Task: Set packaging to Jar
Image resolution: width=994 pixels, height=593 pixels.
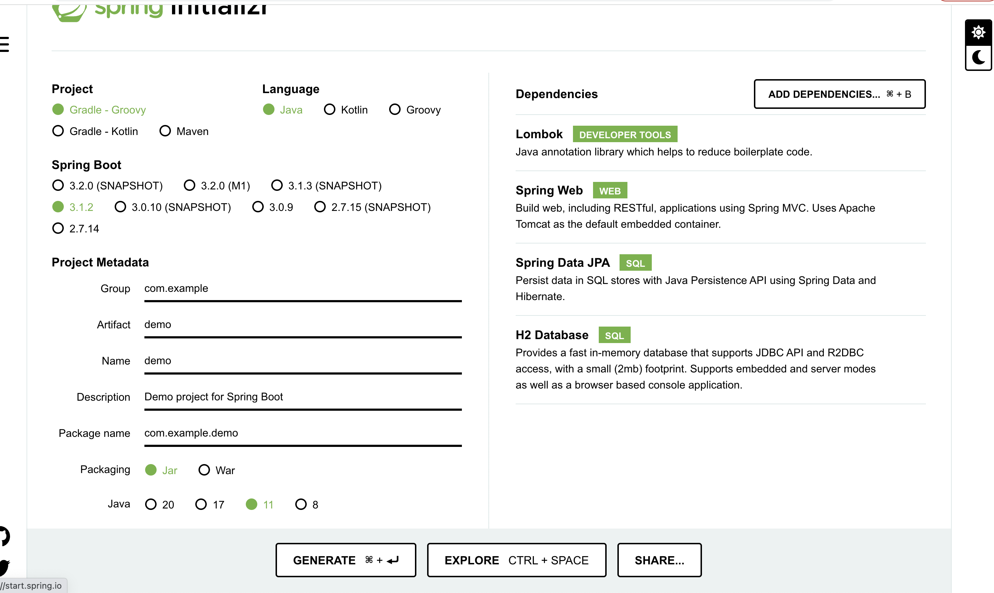Action: pos(161,470)
